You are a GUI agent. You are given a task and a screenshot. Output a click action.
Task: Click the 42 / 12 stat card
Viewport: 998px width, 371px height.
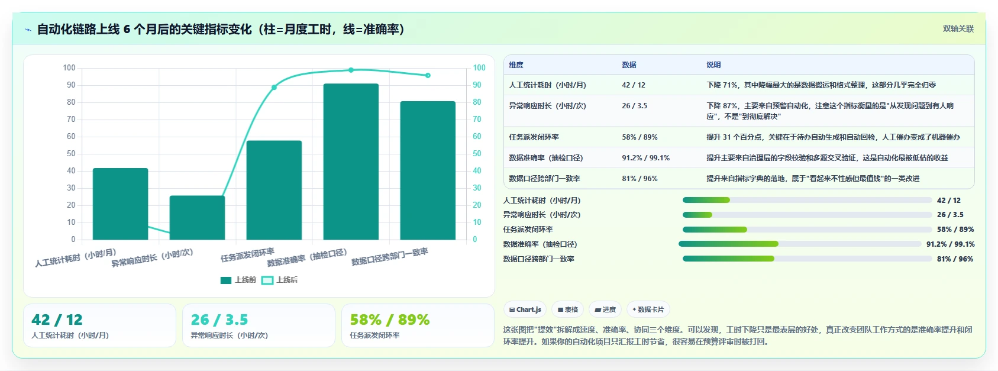tap(99, 325)
